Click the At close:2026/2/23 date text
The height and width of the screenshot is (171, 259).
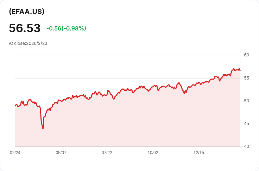[x=28, y=43]
